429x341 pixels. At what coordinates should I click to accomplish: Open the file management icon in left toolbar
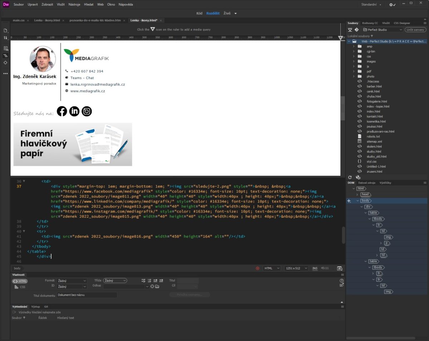point(5,38)
